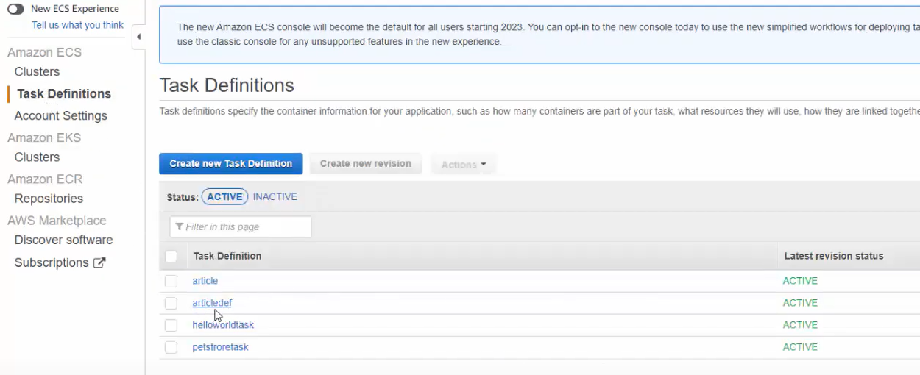This screenshot has width=920, height=375.
Task: Collapse the sidebar with the arrow handle
Action: (x=138, y=37)
